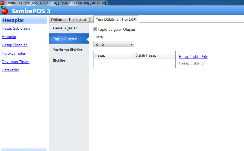
Task: Open the Filtre dropdown set to Tümü
Action: pyautogui.click(x=113, y=44)
